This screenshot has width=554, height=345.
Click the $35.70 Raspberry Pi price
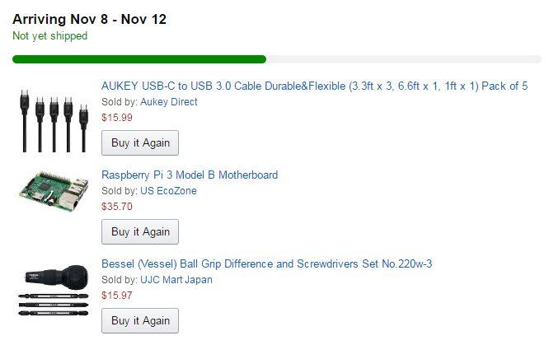[116, 207]
